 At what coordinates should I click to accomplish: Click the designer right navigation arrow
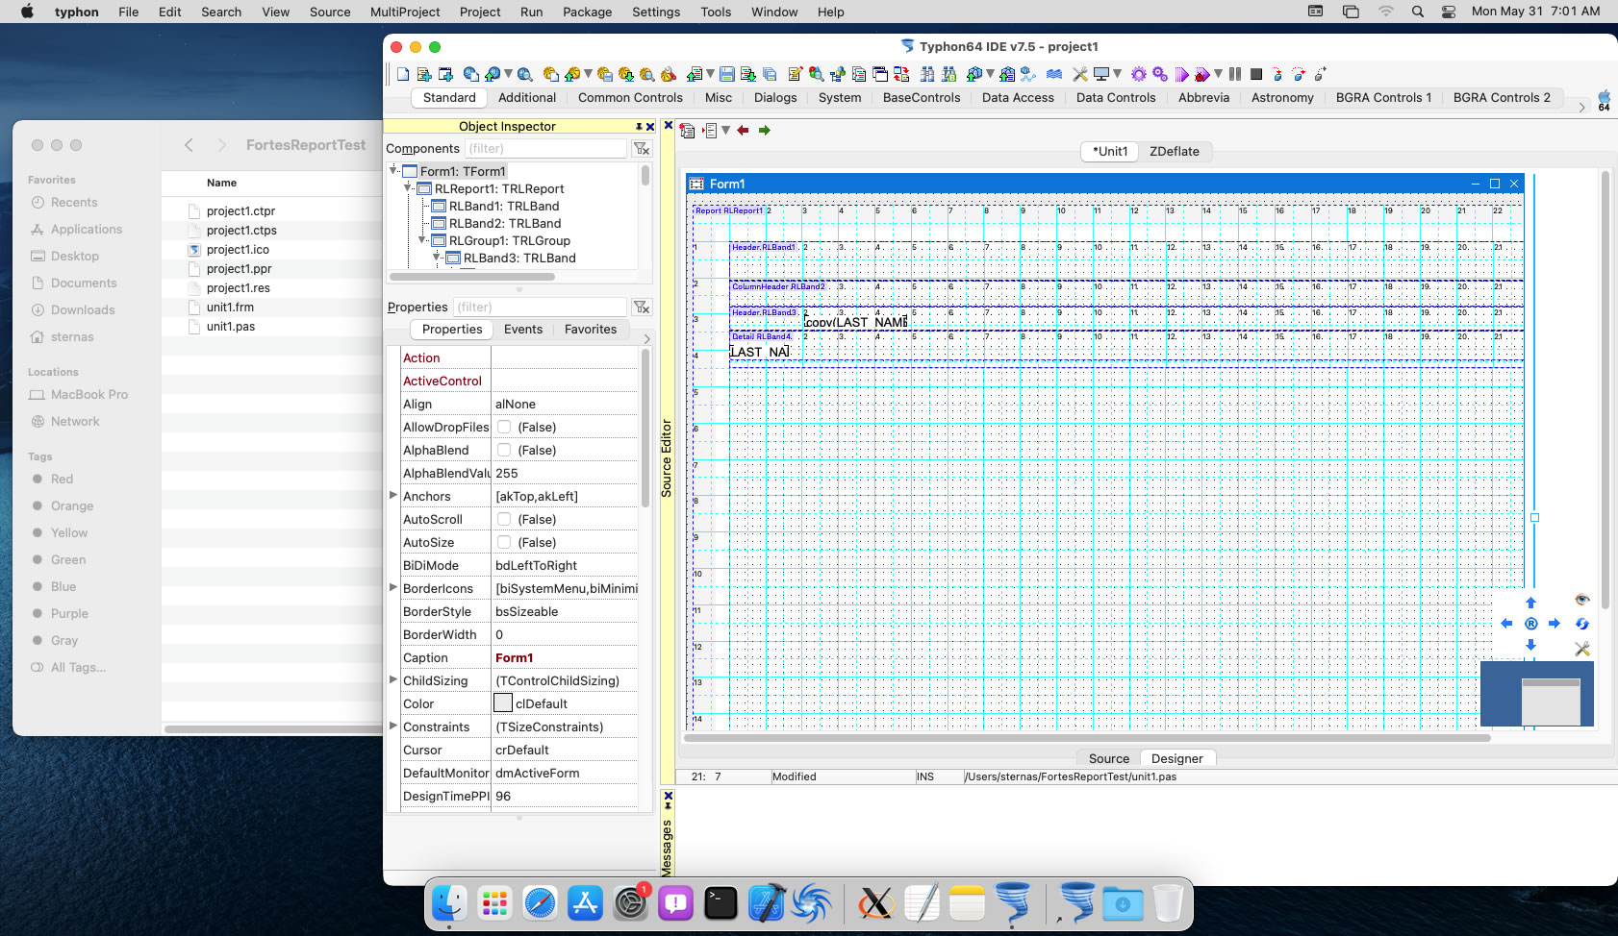pos(1554,624)
